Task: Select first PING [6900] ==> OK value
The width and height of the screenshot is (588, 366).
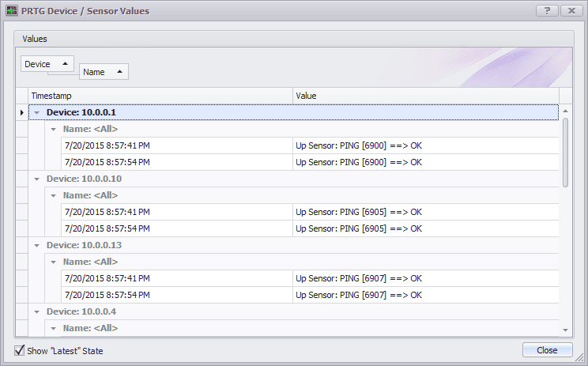Action: [x=359, y=145]
